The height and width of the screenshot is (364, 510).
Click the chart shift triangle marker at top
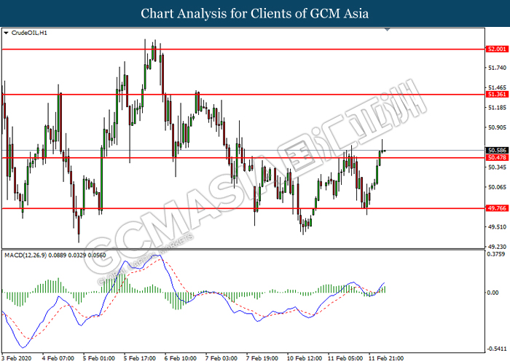(387, 30)
